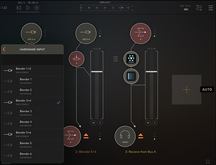Open options dots beside USB 5+6 node
Image resolution: width=216 pixels, height=165 pixels.
point(100,33)
